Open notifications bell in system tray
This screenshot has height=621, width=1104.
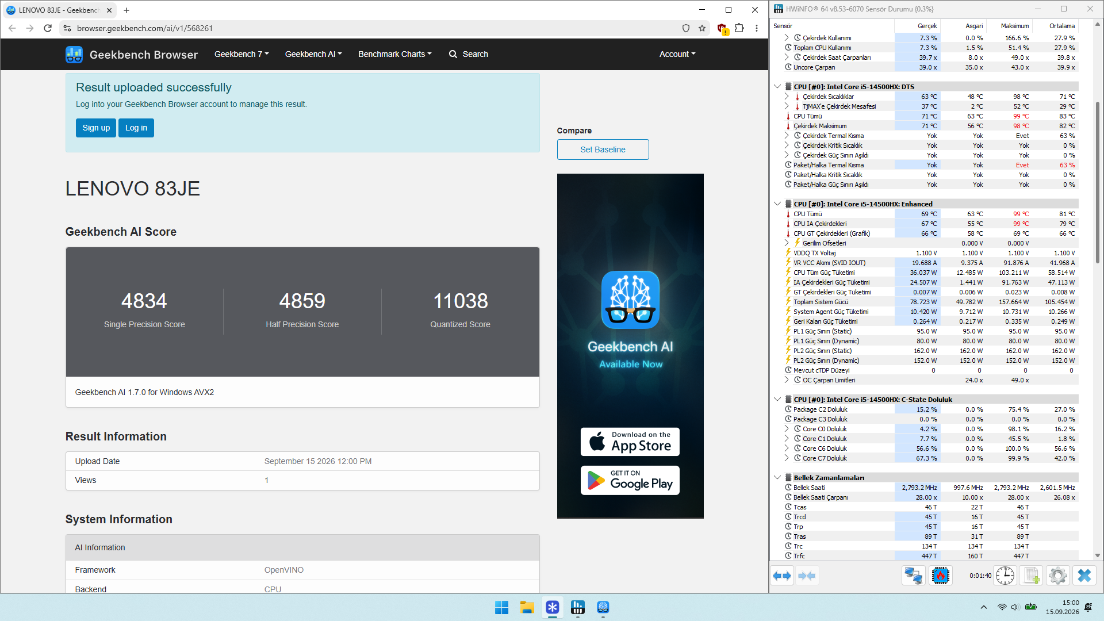(x=1088, y=607)
